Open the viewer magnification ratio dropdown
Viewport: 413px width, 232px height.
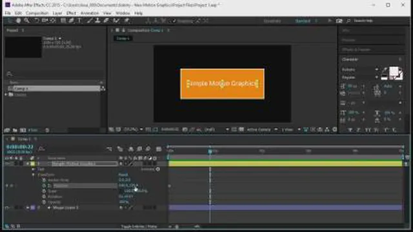[x=133, y=130]
